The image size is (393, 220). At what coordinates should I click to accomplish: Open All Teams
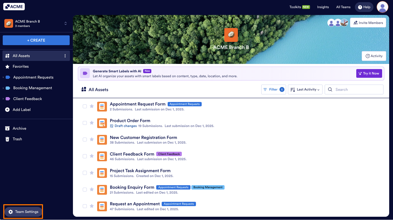point(343,7)
